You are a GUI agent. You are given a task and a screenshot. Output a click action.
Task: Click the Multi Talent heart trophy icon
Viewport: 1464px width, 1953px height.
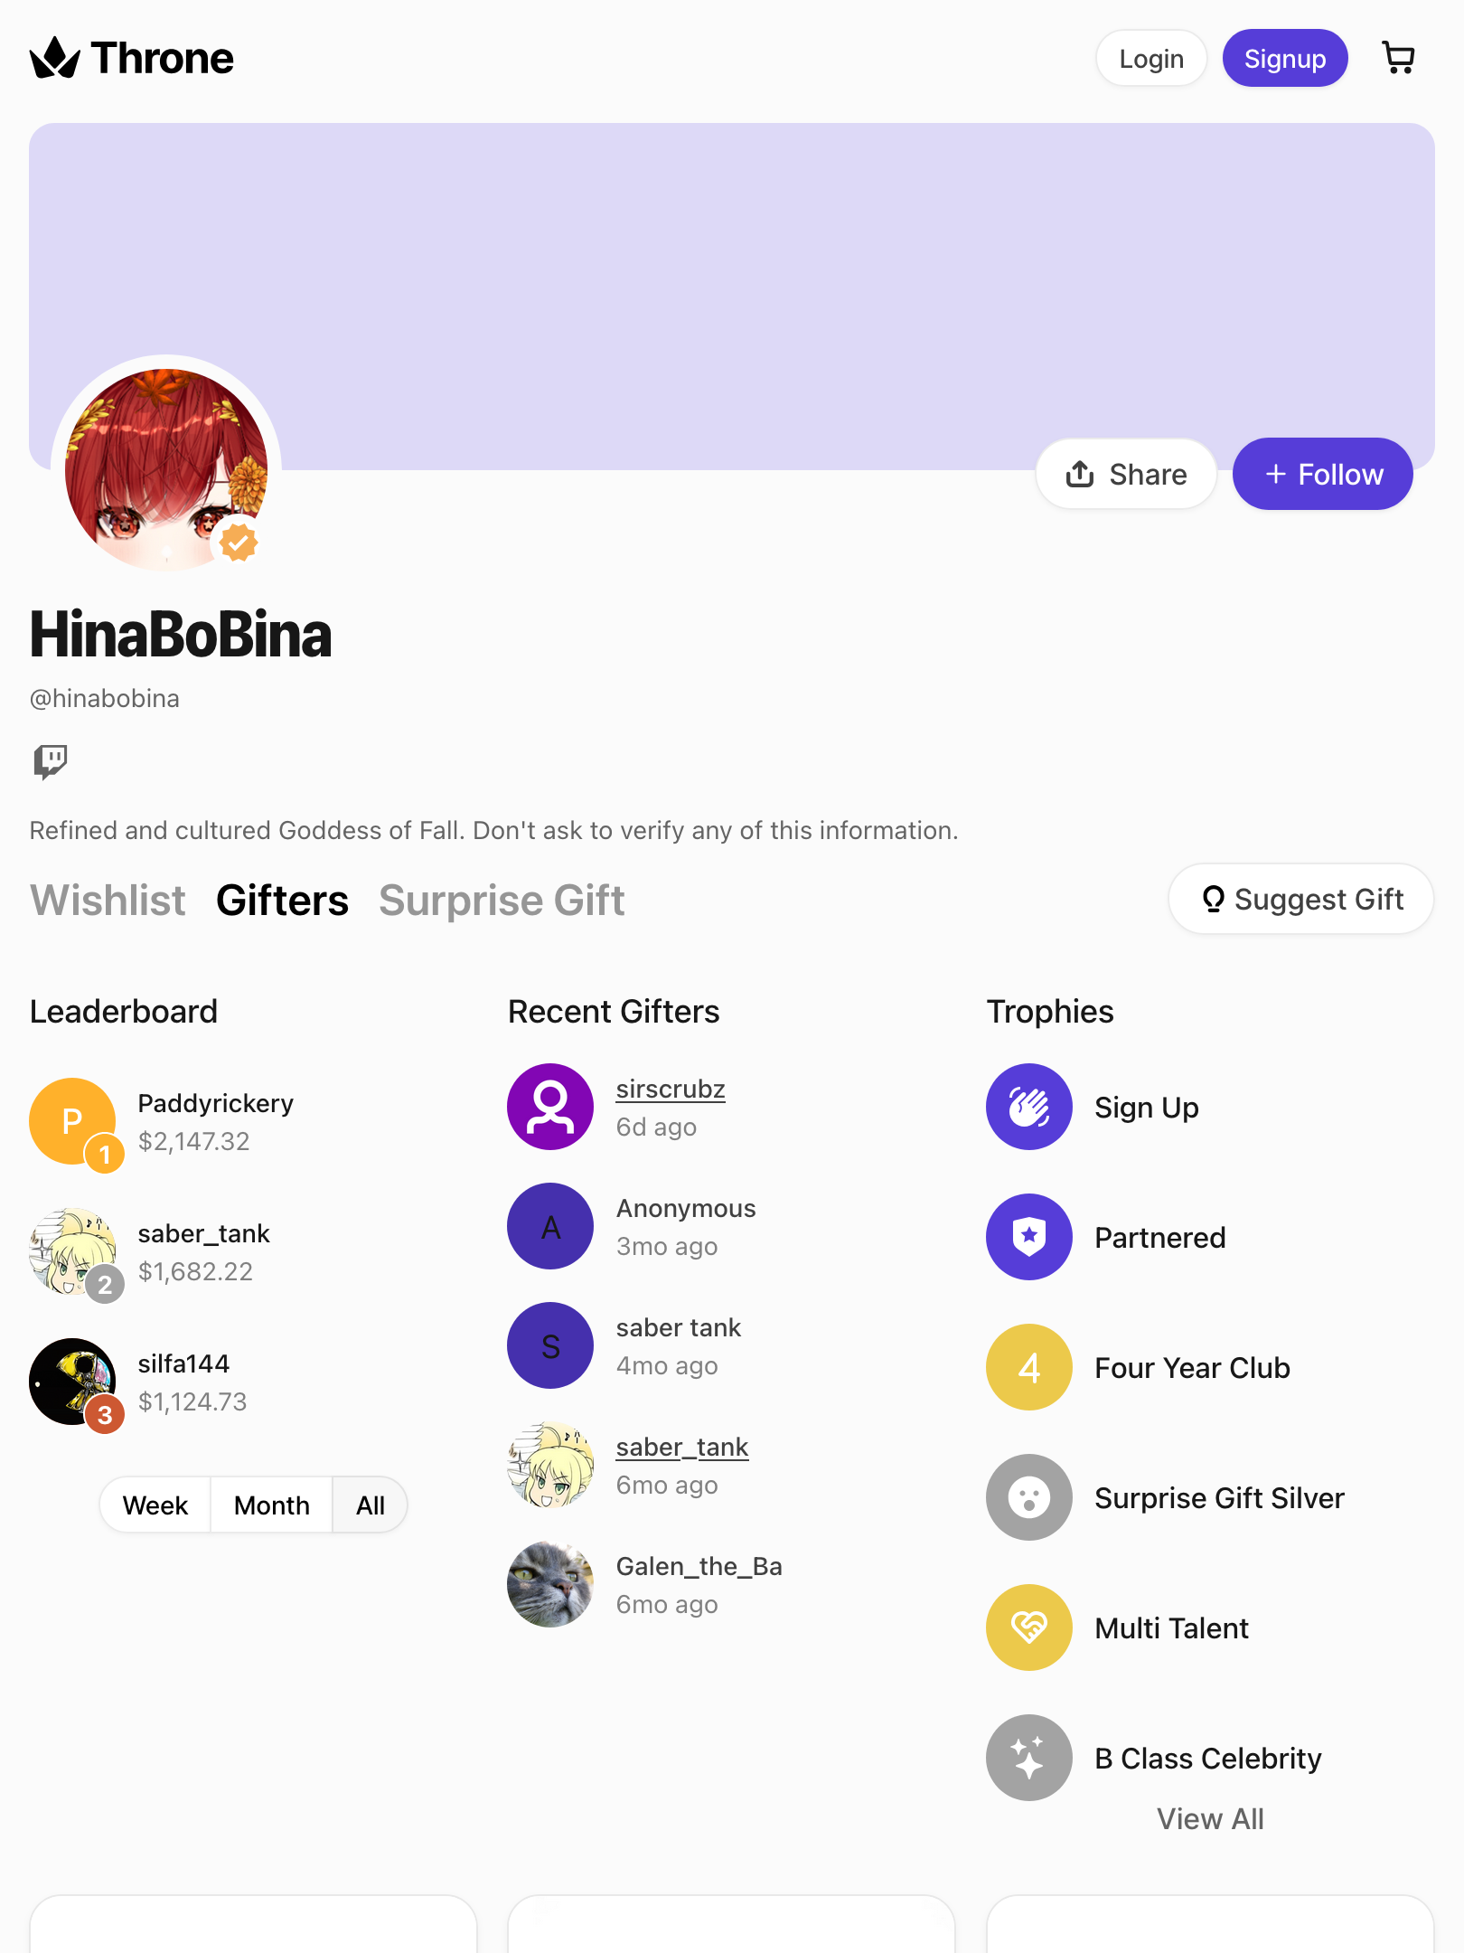click(1029, 1627)
